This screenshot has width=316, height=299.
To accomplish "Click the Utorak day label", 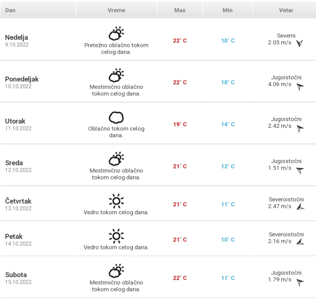I will 15,121.
